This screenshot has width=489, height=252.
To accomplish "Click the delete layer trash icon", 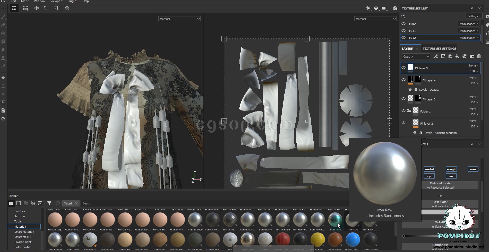I will coord(479,57).
